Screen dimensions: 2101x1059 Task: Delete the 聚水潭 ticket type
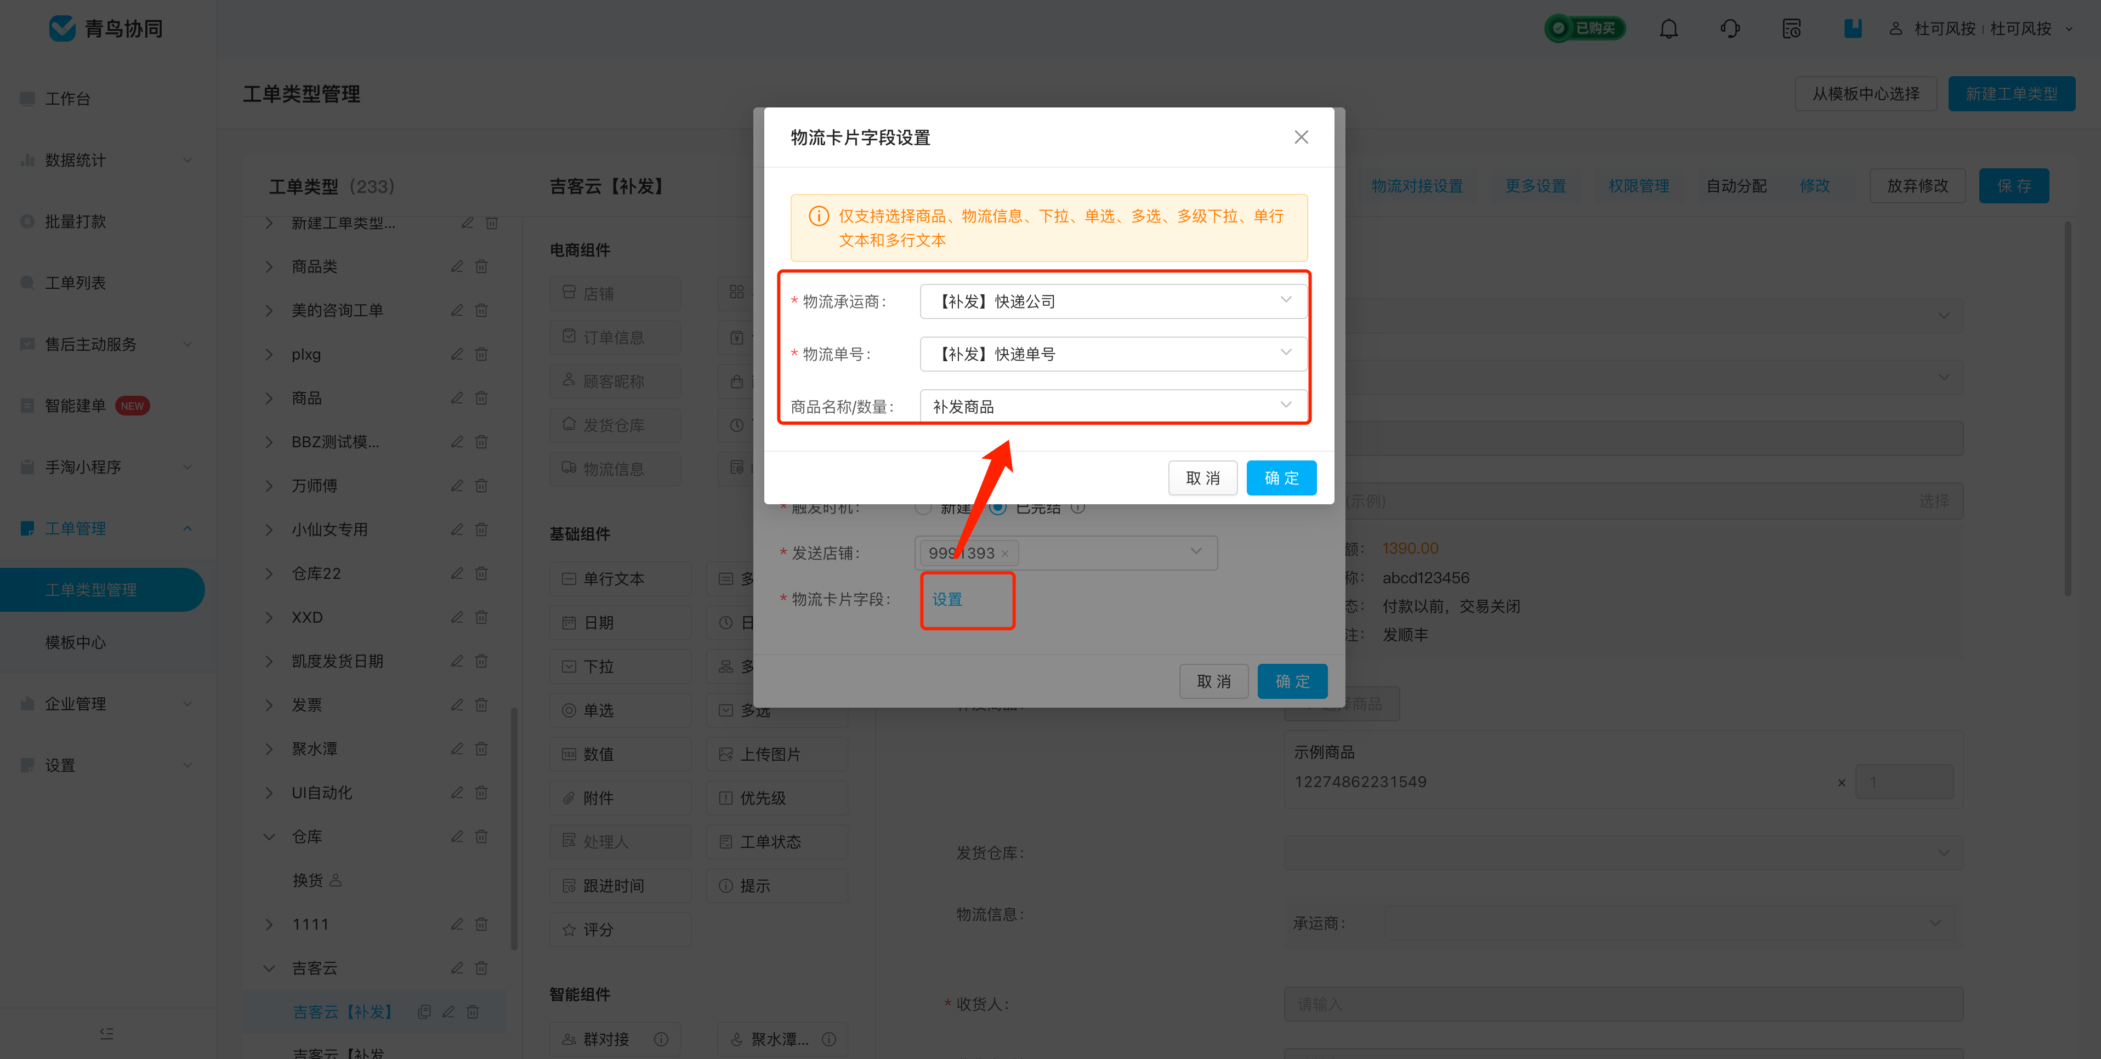[482, 748]
